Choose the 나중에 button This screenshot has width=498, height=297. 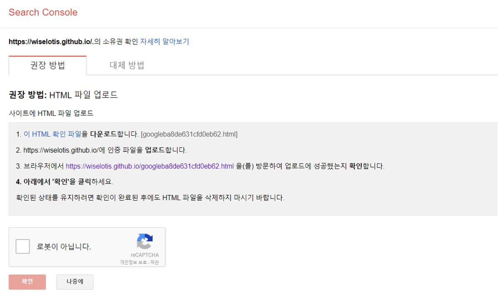click(75, 282)
